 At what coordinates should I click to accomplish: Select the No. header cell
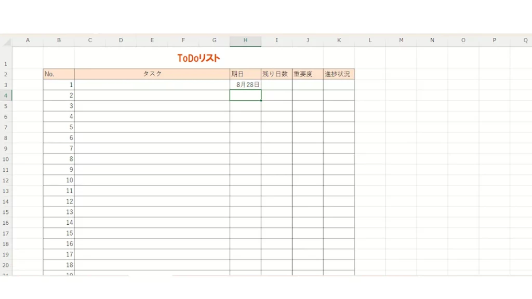click(x=58, y=74)
